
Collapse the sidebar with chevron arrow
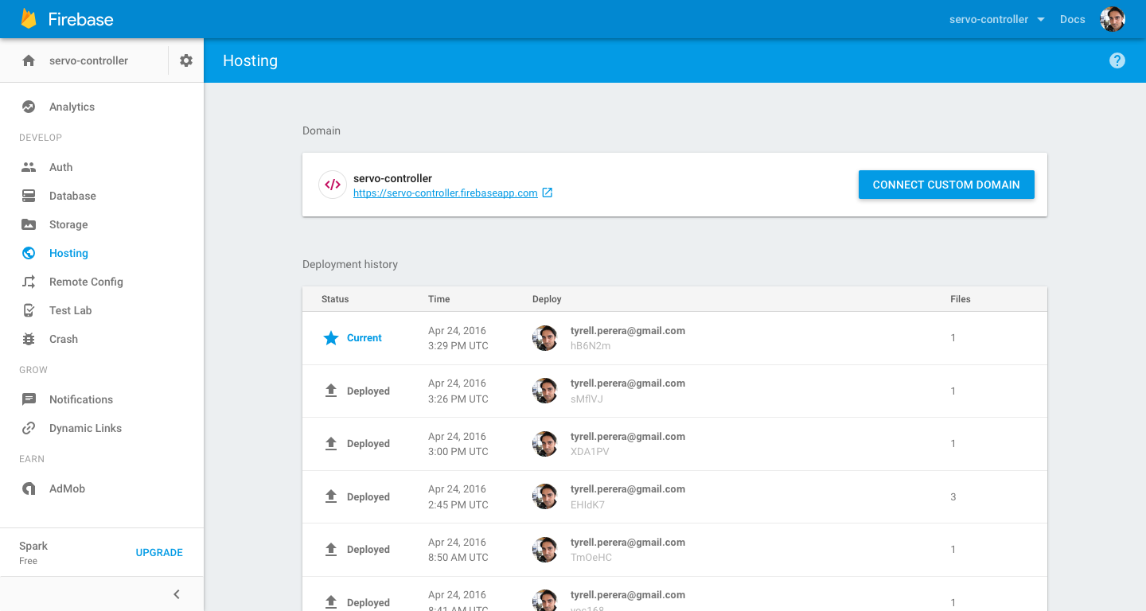(x=177, y=594)
